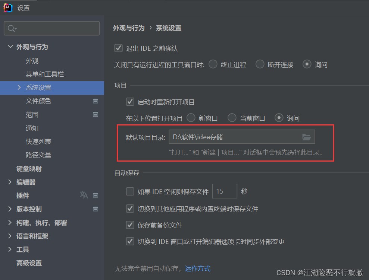The width and height of the screenshot is (369, 280).
Task: Collapse the 外观与行为 tree node
Action: coord(10,47)
